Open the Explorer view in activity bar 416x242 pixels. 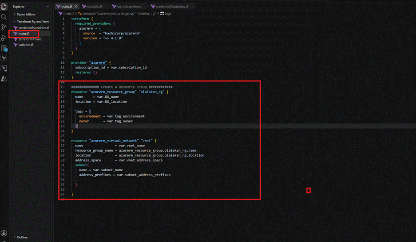coord(4,6)
